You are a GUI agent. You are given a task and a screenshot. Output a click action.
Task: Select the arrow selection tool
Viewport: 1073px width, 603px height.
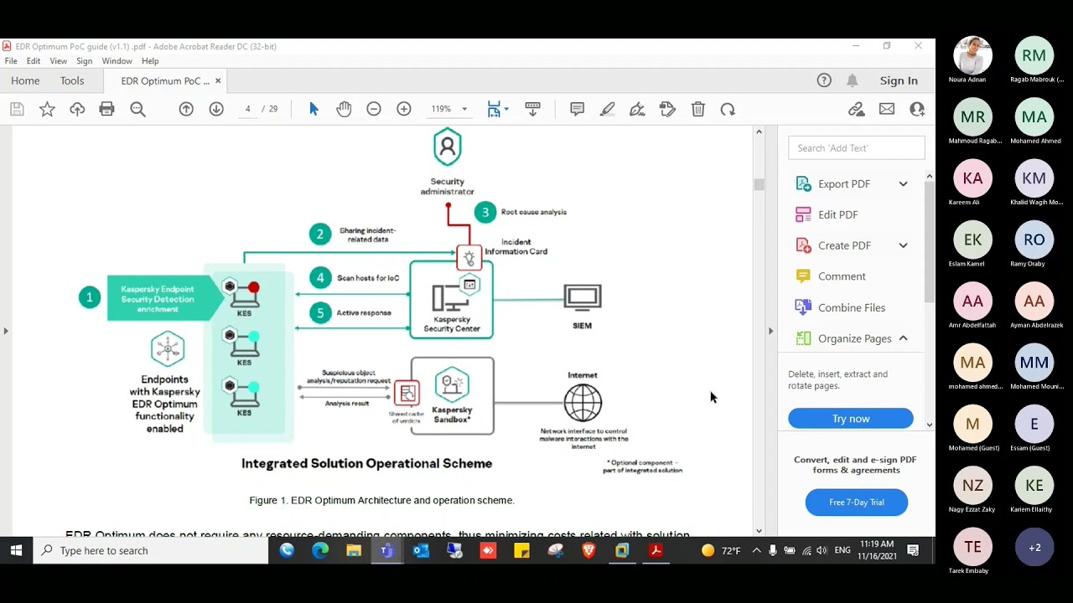point(314,109)
